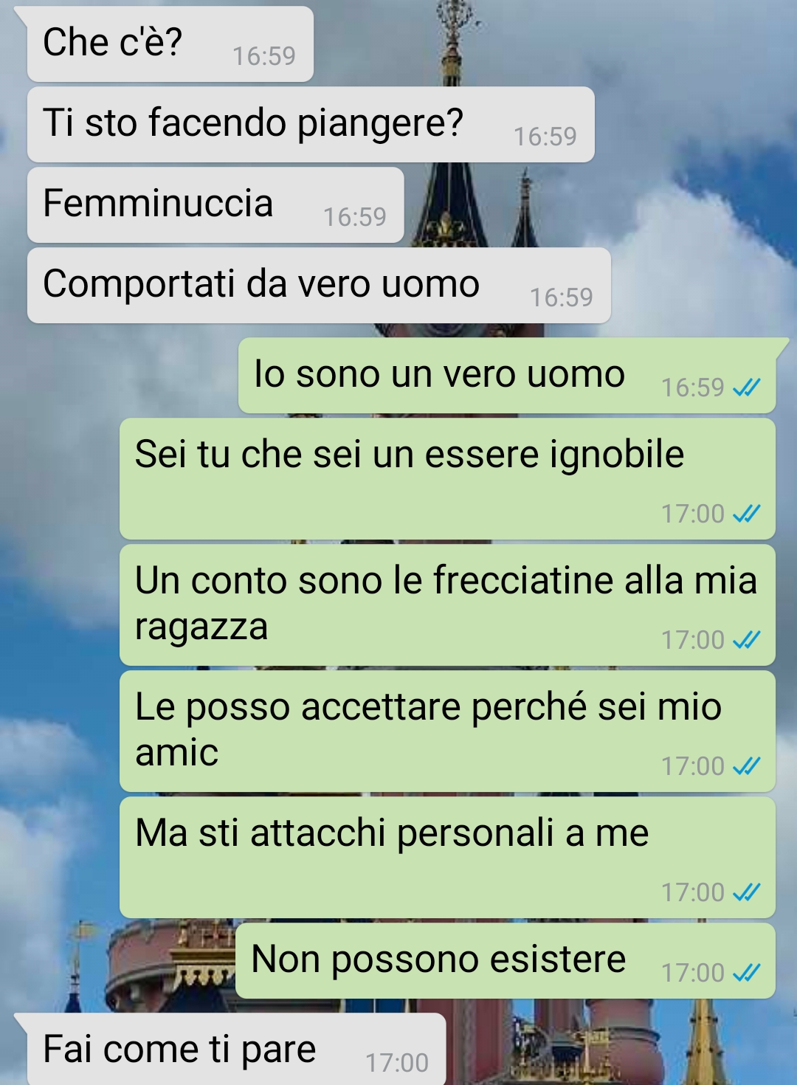Select the "Ti sto facendo piangere?" message
This screenshot has width=797, height=1085.
click(x=311, y=124)
